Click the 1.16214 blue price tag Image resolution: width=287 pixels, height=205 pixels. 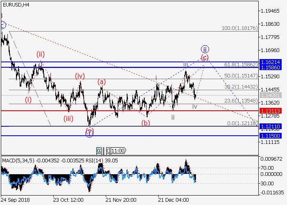(269, 61)
